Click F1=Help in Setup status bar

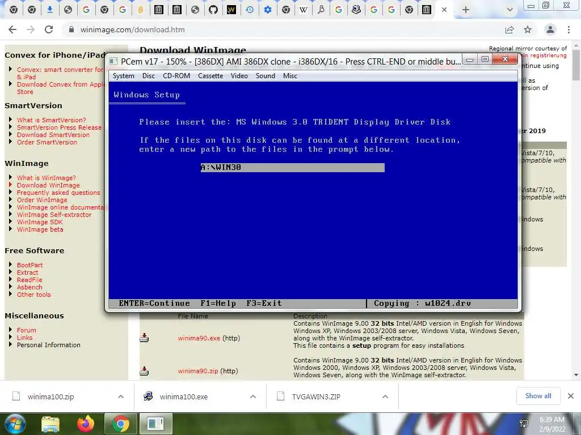pyautogui.click(x=218, y=304)
